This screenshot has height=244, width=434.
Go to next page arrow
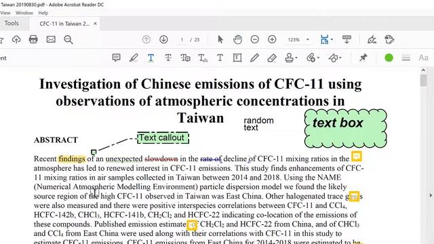click(x=163, y=39)
